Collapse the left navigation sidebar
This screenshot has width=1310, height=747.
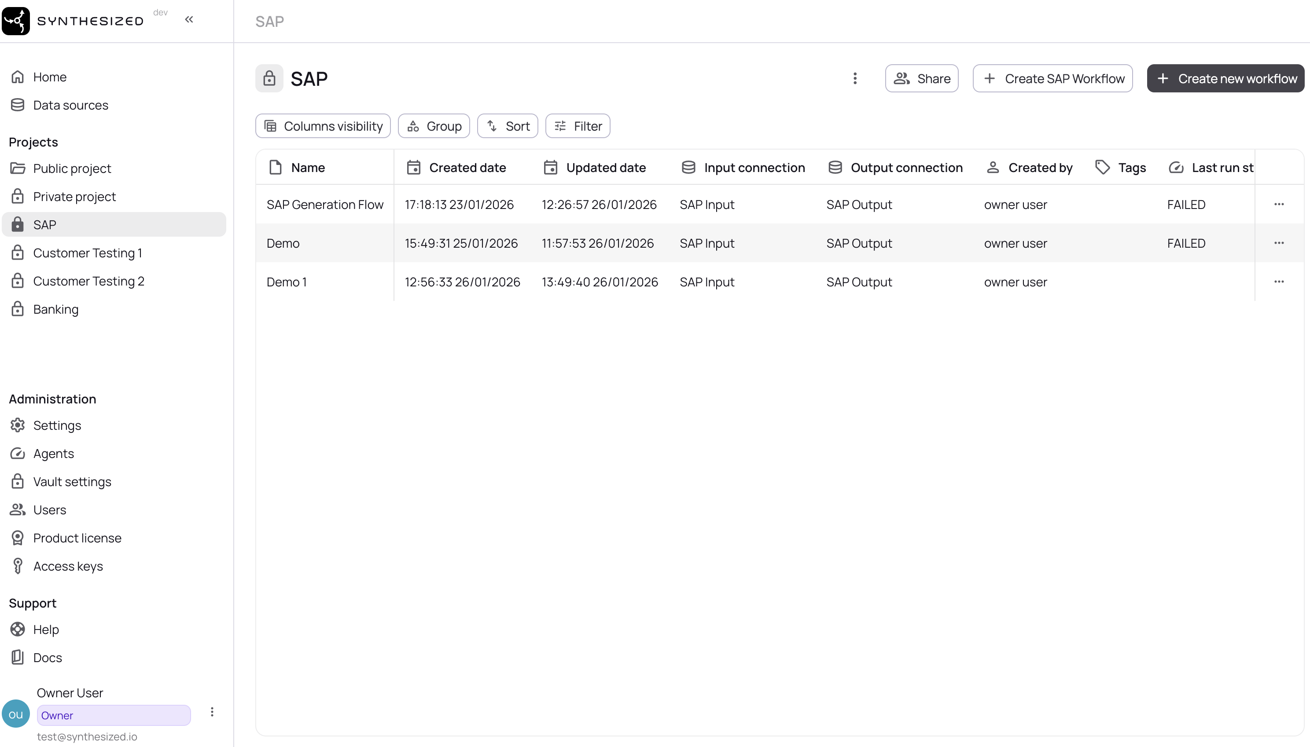189,19
